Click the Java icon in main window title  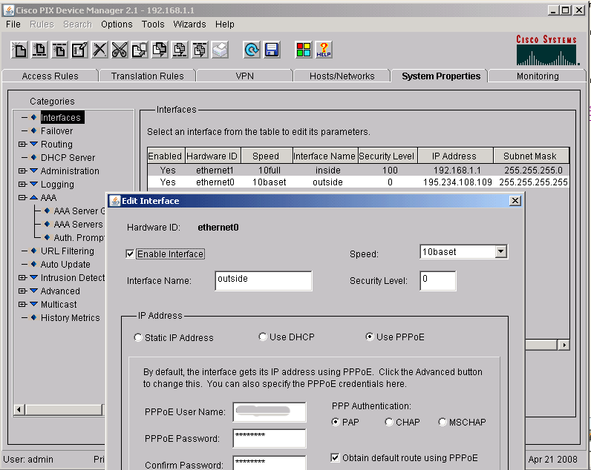9,10
